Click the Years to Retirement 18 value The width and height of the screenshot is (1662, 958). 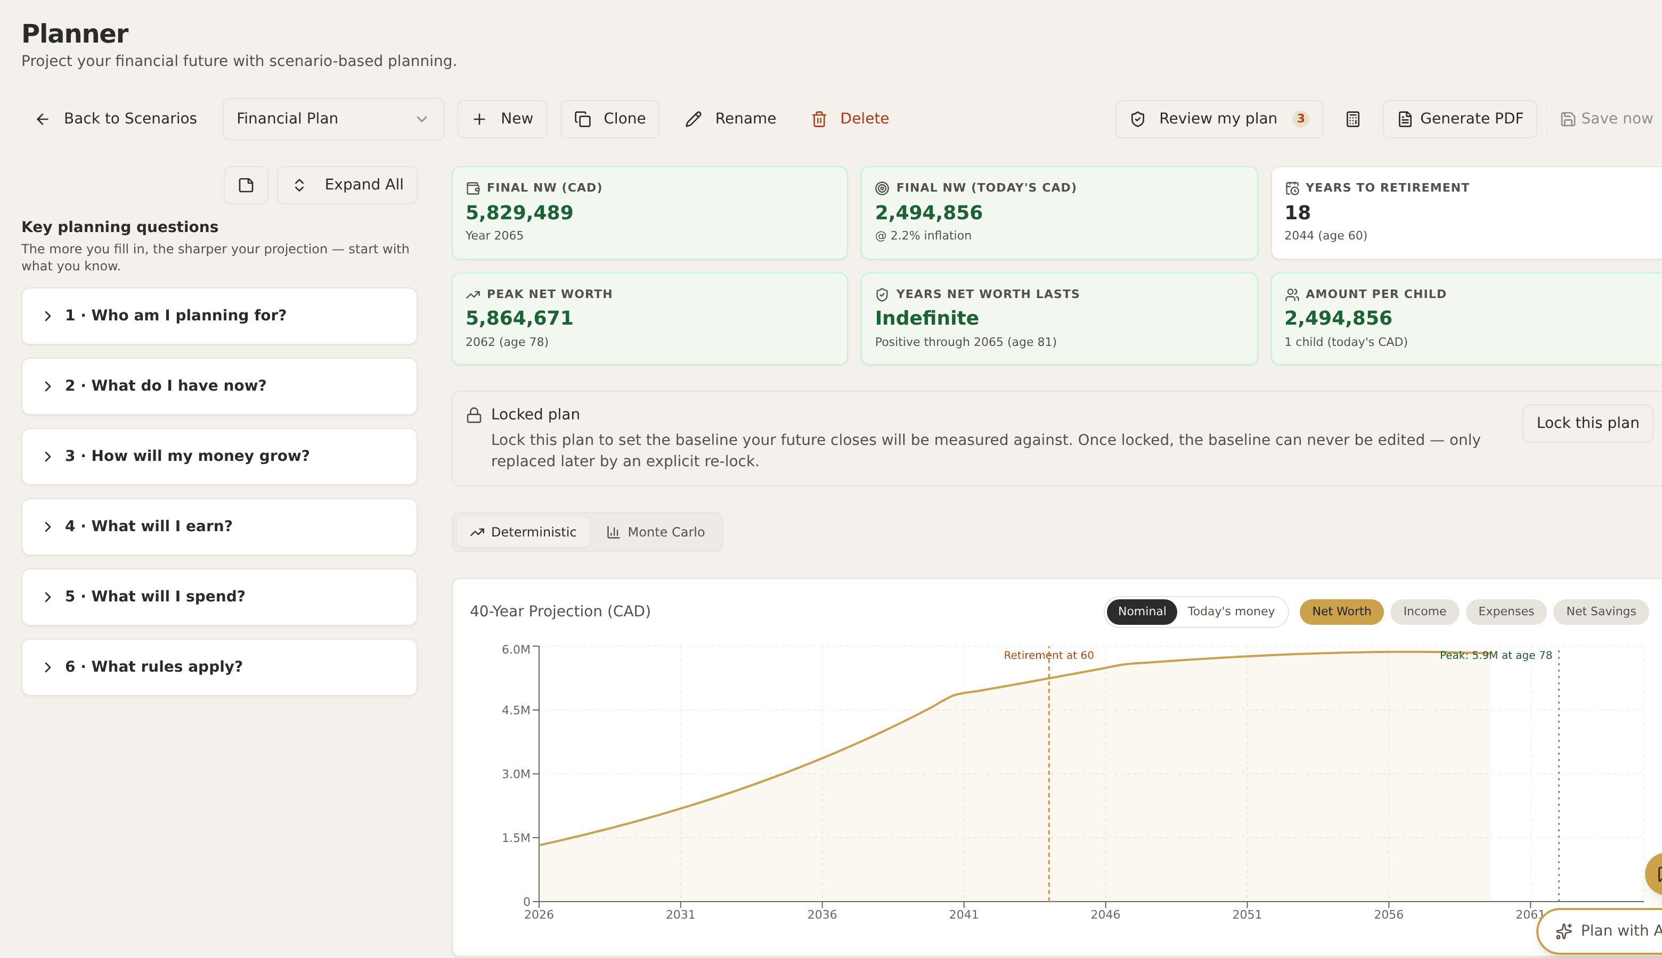[x=1297, y=213]
